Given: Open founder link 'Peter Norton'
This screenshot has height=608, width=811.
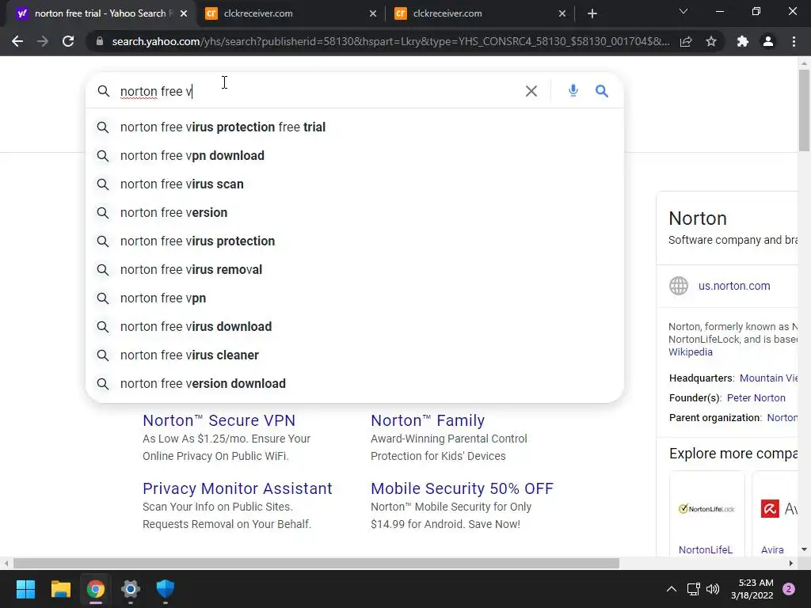Looking at the screenshot, I should 756,398.
